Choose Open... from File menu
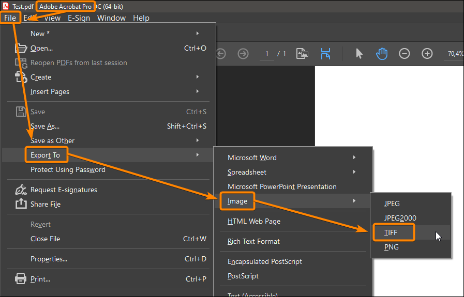 click(108, 48)
